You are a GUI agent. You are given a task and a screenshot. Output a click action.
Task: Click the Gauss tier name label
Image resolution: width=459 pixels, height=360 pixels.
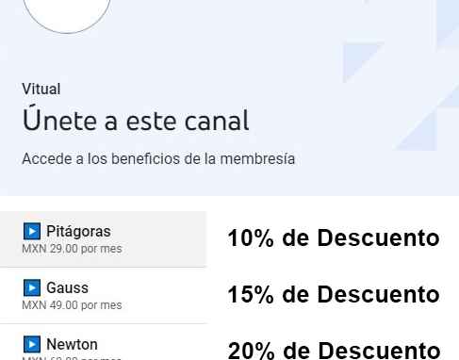click(x=67, y=287)
